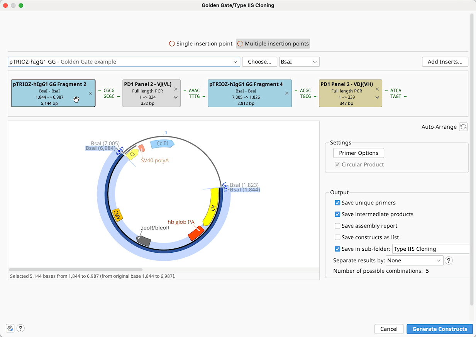Enable Save assembly report checkbox

coord(337,226)
